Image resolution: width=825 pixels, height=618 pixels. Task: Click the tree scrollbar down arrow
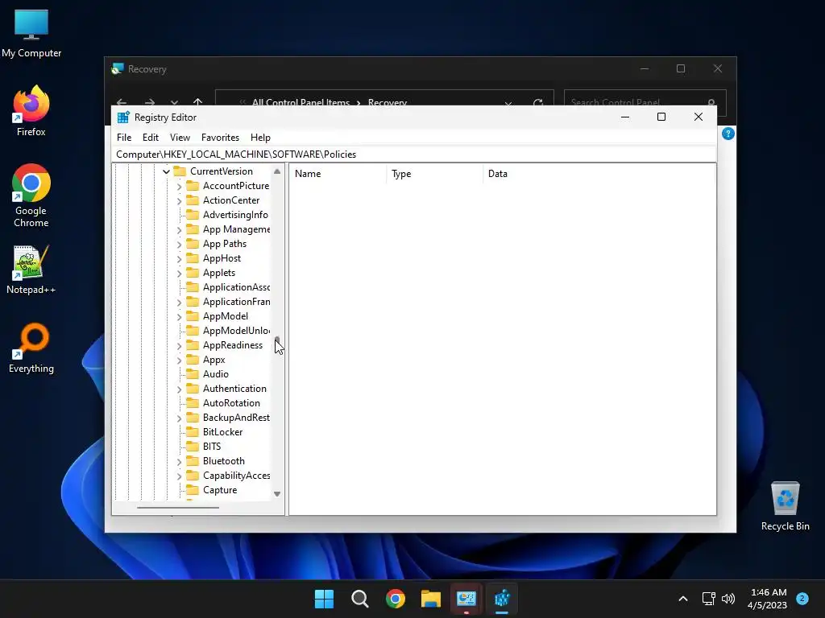pos(277,494)
